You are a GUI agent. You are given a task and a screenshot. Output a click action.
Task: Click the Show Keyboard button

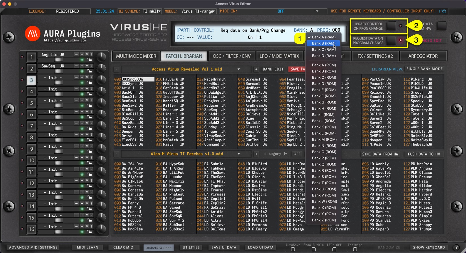point(429,247)
